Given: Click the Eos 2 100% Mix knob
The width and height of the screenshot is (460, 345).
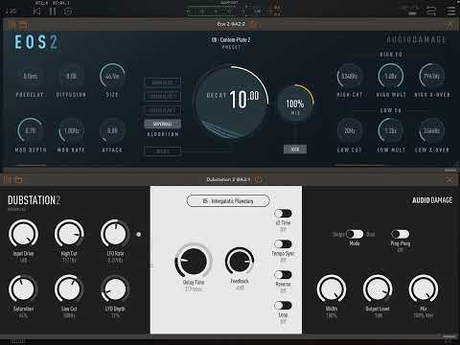Looking at the screenshot, I should [295, 103].
